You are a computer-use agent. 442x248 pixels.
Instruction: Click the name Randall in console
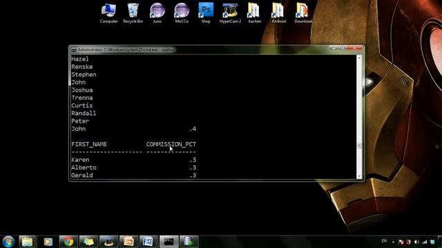pyautogui.click(x=84, y=113)
